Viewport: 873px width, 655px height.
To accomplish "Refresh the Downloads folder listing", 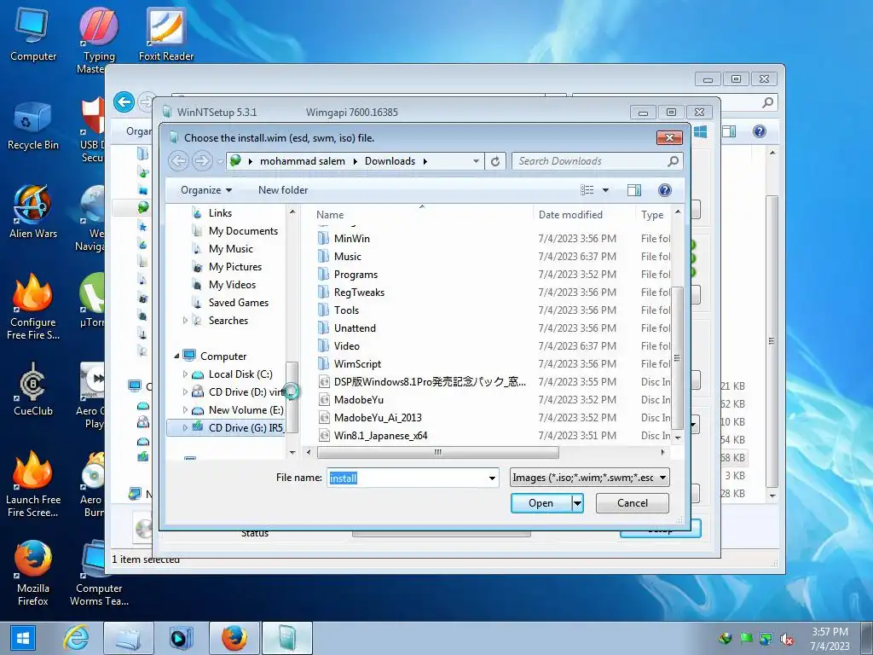I will click(x=495, y=161).
